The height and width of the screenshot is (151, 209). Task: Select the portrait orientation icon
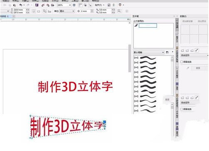[x=34, y=11]
